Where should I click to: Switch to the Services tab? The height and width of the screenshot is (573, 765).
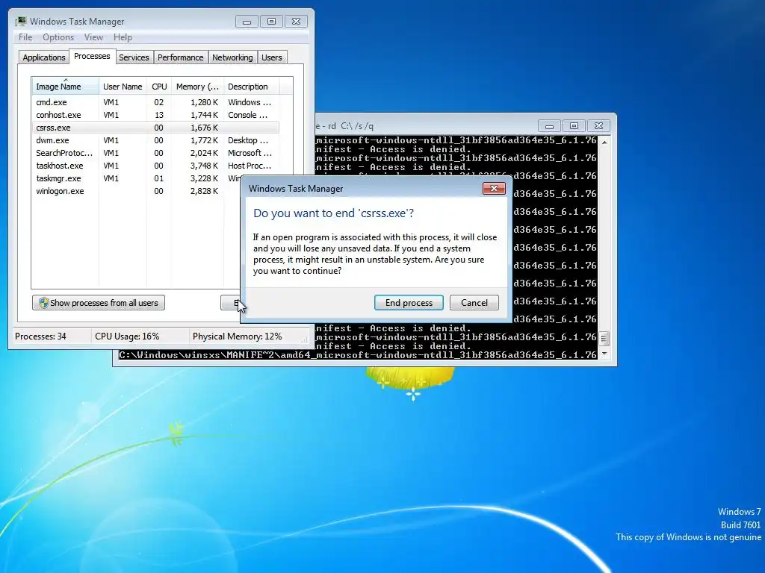pyautogui.click(x=134, y=57)
